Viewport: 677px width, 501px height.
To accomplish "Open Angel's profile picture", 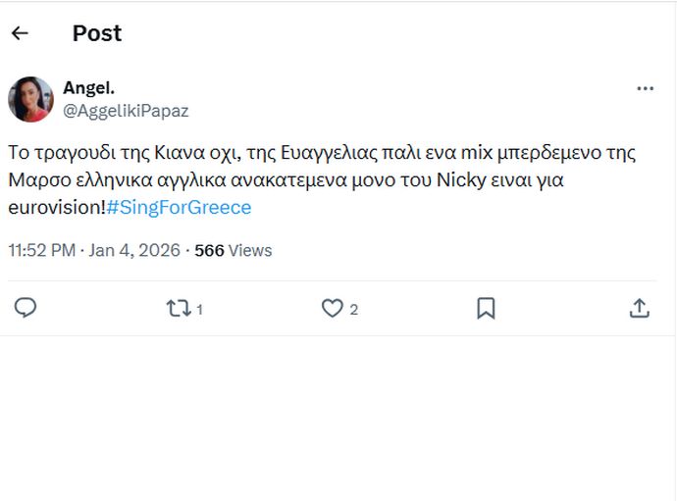I will (30, 99).
